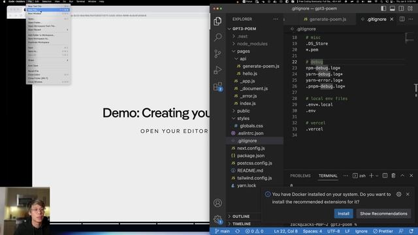Open the Run and Debug view
The height and width of the screenshot is (235, 418).
[217, 70]
